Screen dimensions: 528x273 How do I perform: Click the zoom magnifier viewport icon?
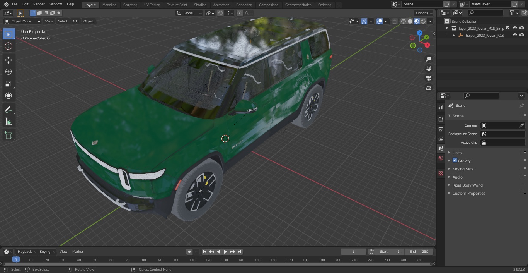pyautogui.click(x=429, y=59)
